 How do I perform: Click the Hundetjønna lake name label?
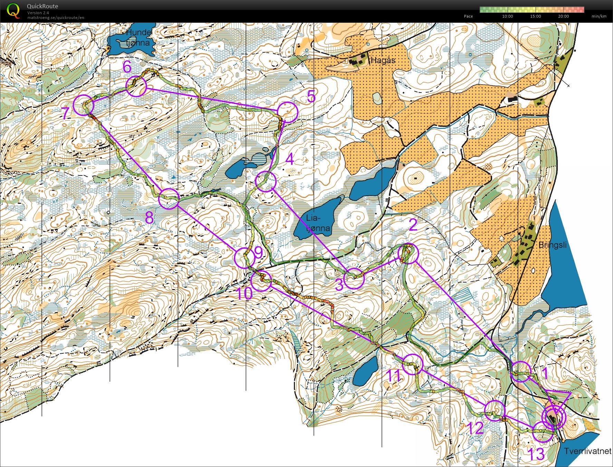[x=138, y=38]
